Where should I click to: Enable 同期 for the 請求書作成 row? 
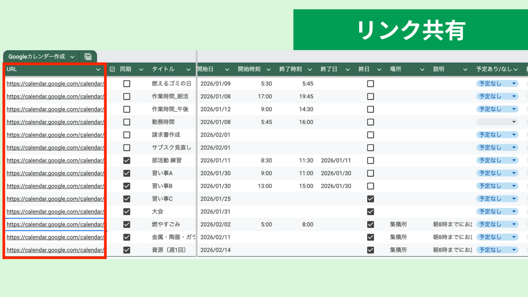point(127,135)
